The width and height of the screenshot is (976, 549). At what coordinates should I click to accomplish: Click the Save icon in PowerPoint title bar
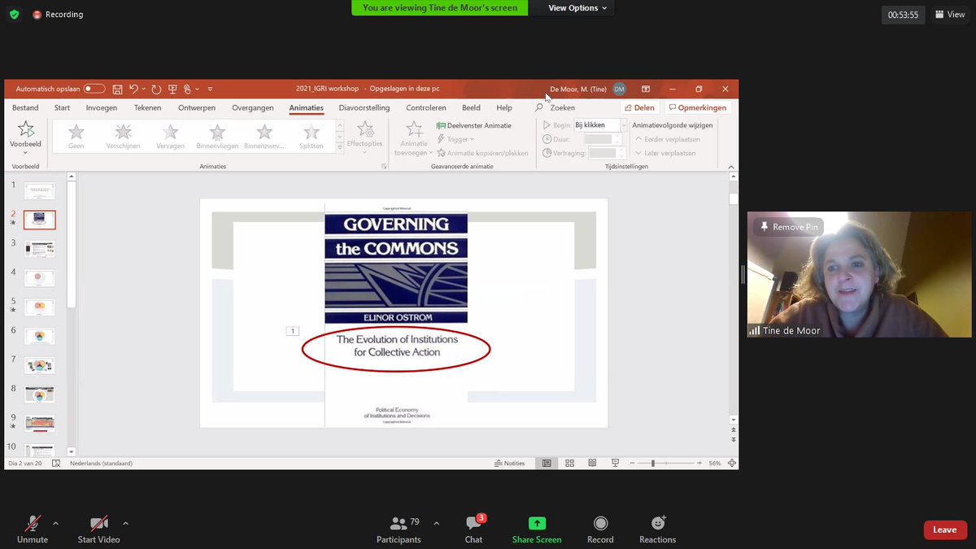tap(118, 89)
